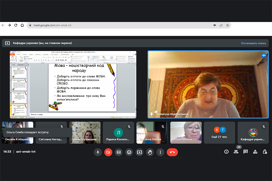Viewport: 272px width, 181px height.
Task: Click the slide title Мова – націєтворчий код
Action: [79, 68]
